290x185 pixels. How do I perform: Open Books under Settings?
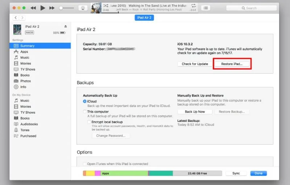coord(40,75)
